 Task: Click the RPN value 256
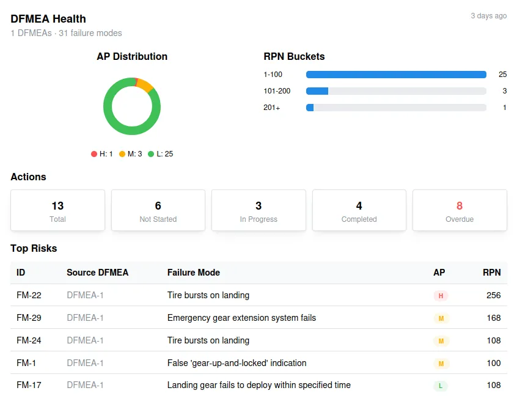(x=494, y=295)
